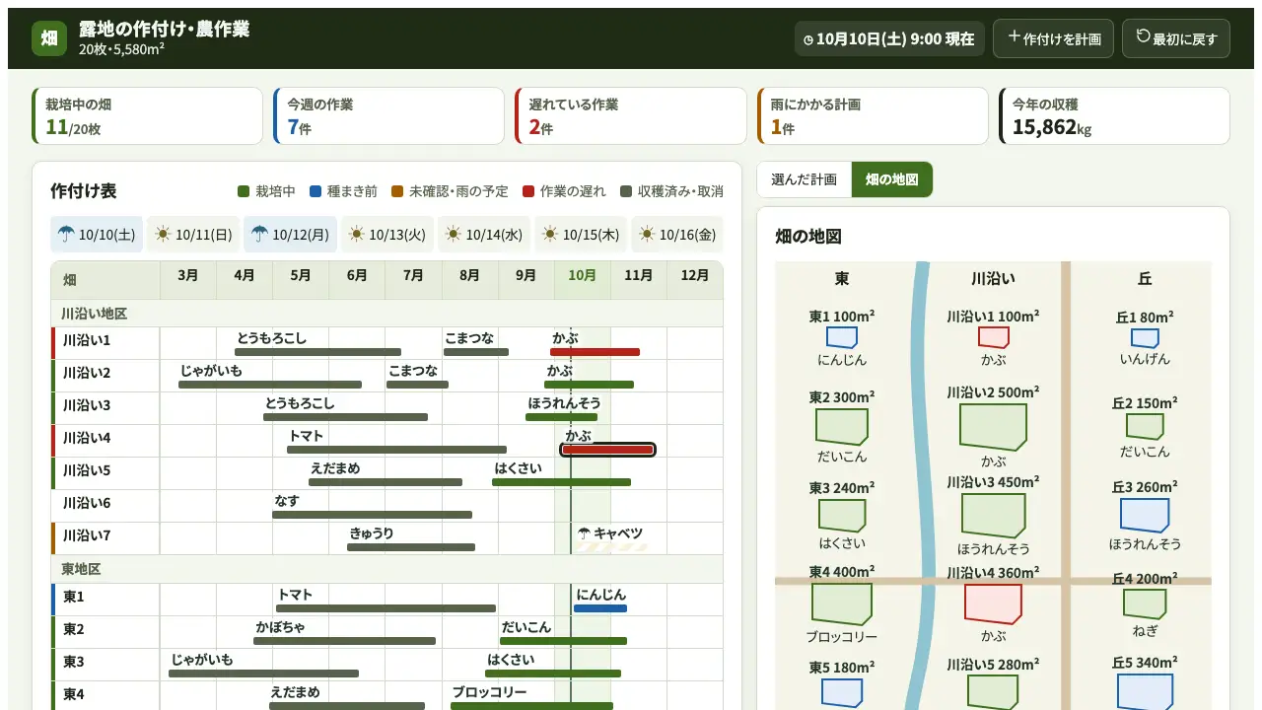The height and width of the screenshot is (710, 1262).
Task: Click the 東地区 group header row
Action: [386, 569]
